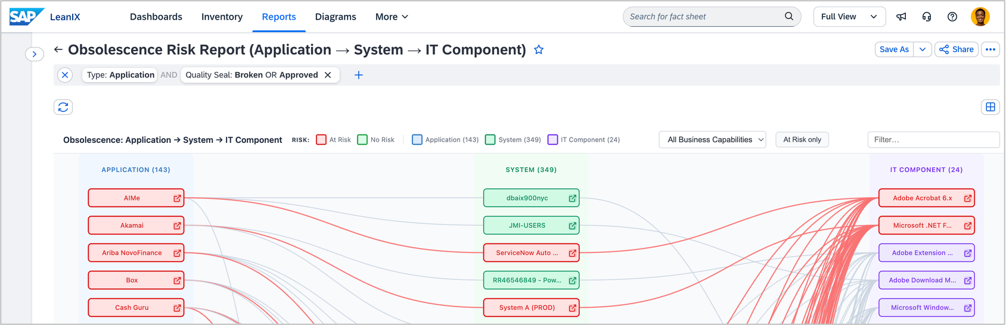
Task: Click the Save As button
Action: tap(895, 49)
